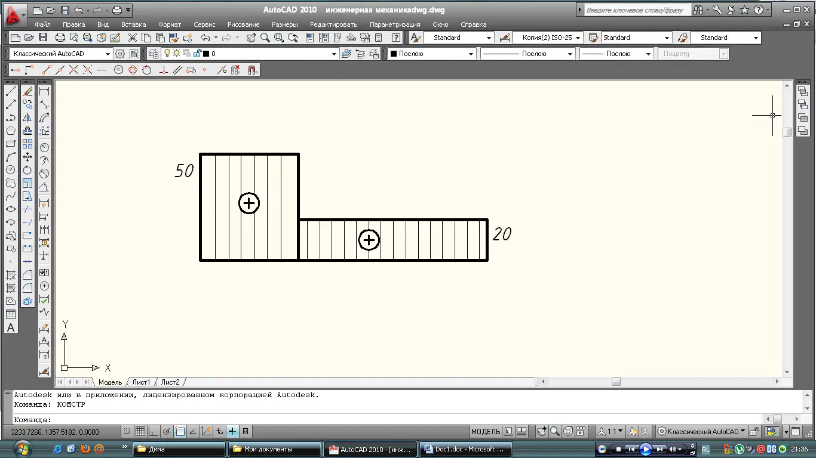
Task: Open the Послою color dropdown
Action: click(x=432, y=54)
